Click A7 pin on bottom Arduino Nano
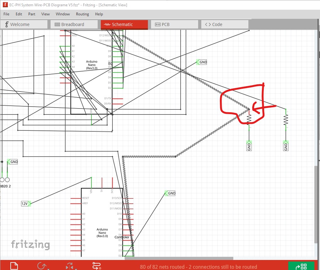The width and height of the screenshot is (320, 270). click(76, 251)
